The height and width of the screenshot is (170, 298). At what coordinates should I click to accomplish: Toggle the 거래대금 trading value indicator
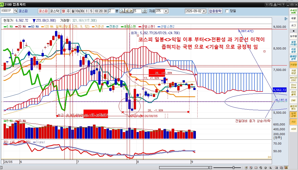click(293, 72)
